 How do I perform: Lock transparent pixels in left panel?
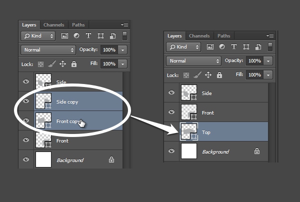tap(40, 64)
